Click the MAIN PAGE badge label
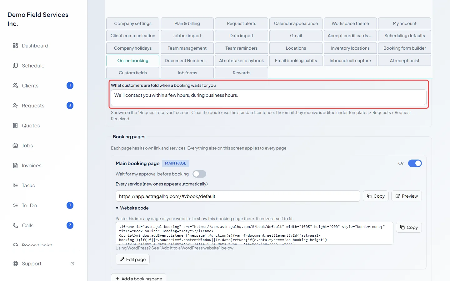This screenshot has height=281, width=450. (x=176, y=163)
